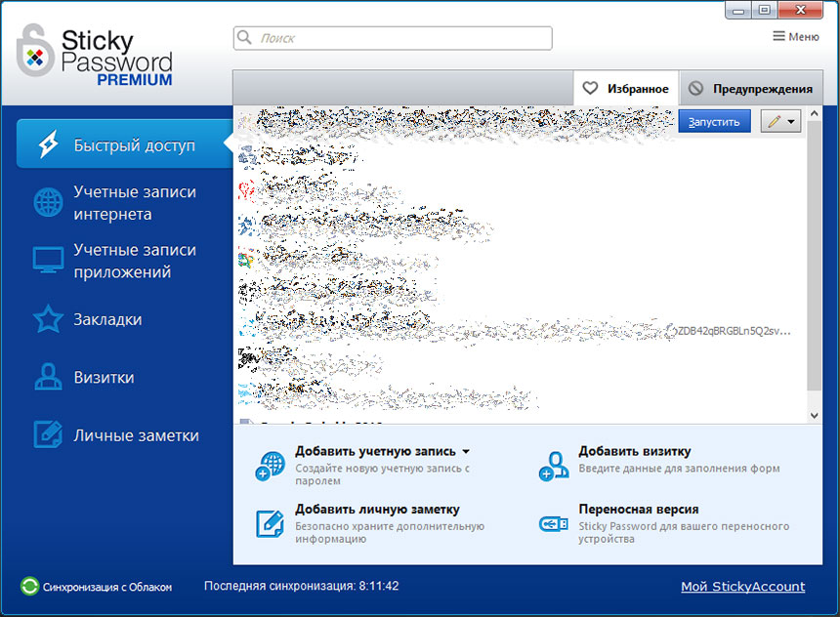
Task: Open the Мой StickyAccount link
Action: click(743, 587)
